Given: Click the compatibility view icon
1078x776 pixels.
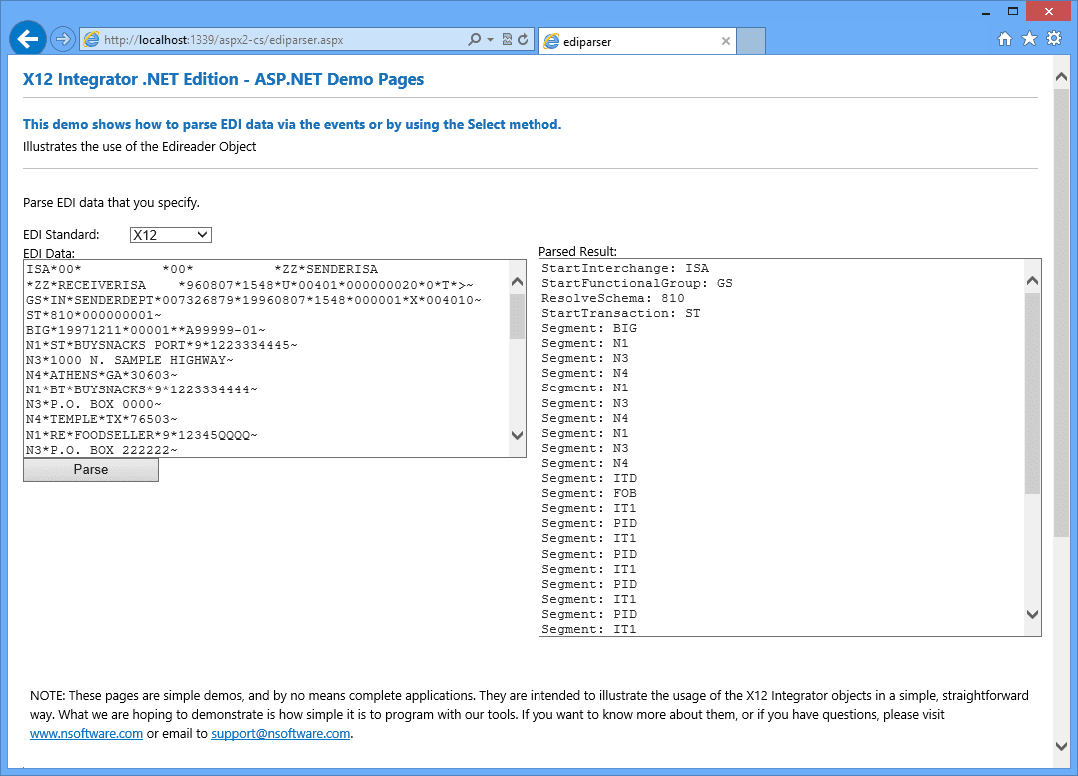Looking at the screenshot, I should pos(507,39).
